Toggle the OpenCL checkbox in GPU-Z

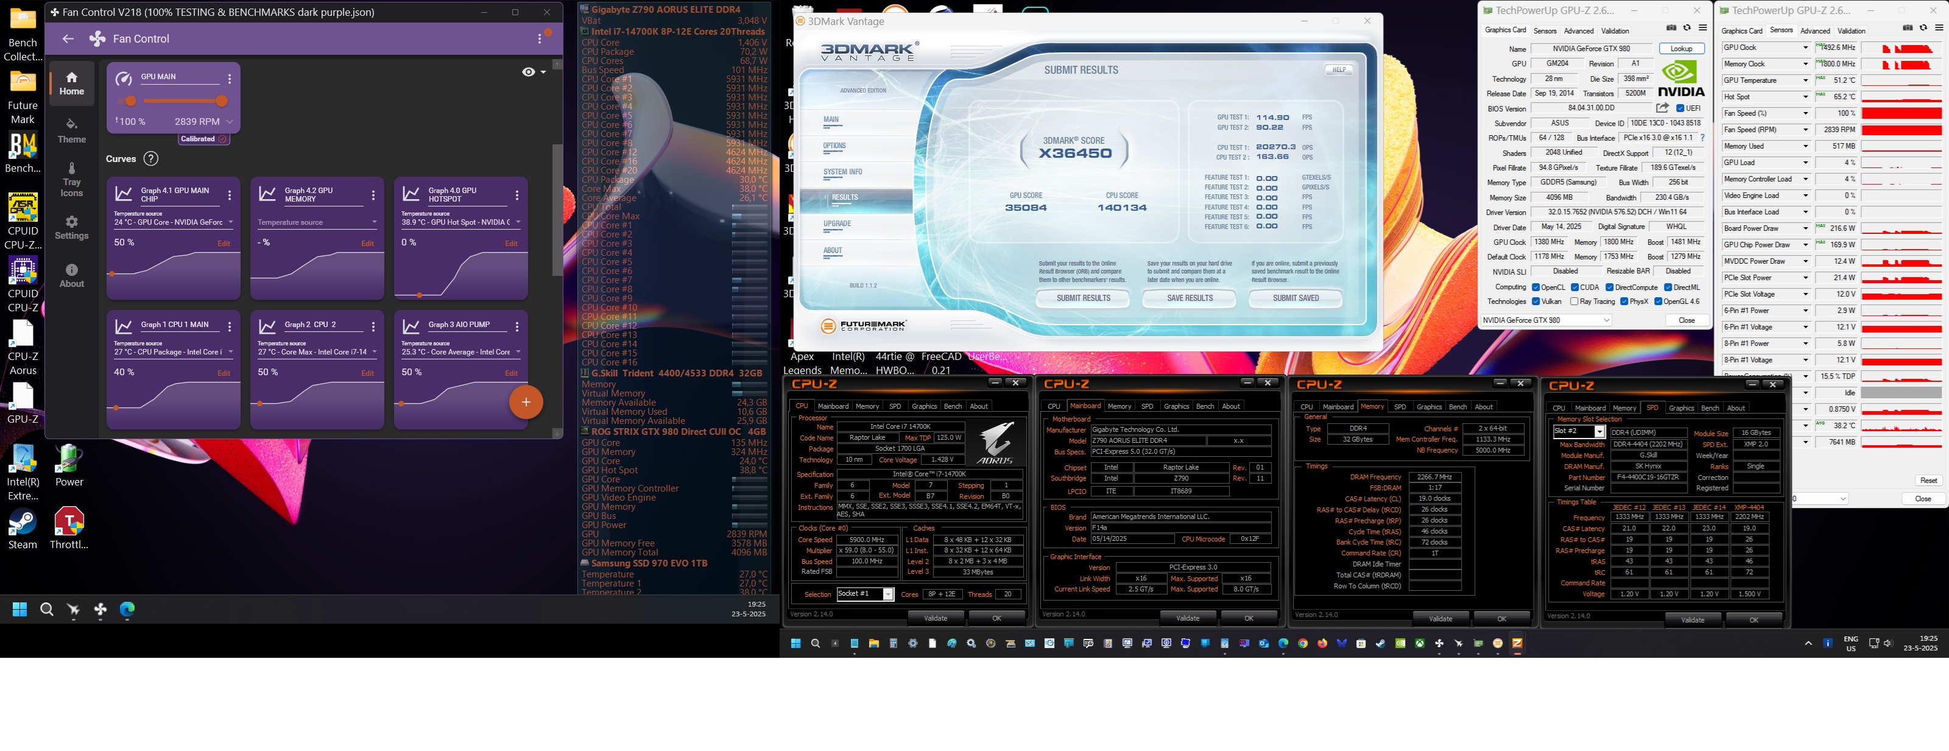[1536, 287]
